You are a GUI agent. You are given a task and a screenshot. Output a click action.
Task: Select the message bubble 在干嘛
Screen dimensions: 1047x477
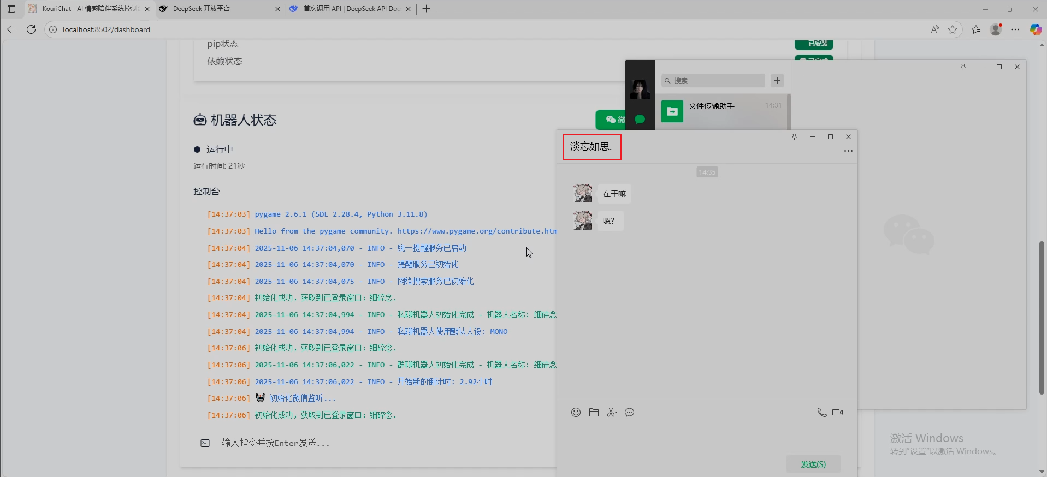[x=614, y=194]
